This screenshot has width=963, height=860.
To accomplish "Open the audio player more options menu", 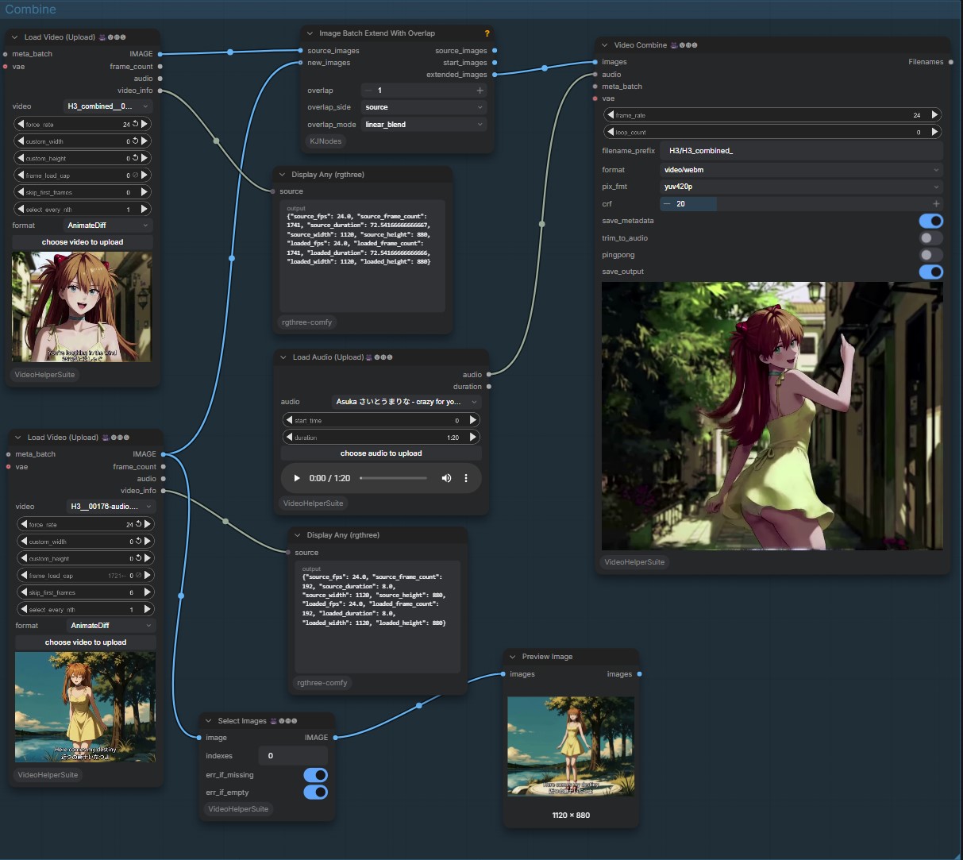I will pyautogui.click(x=466, y=478).
